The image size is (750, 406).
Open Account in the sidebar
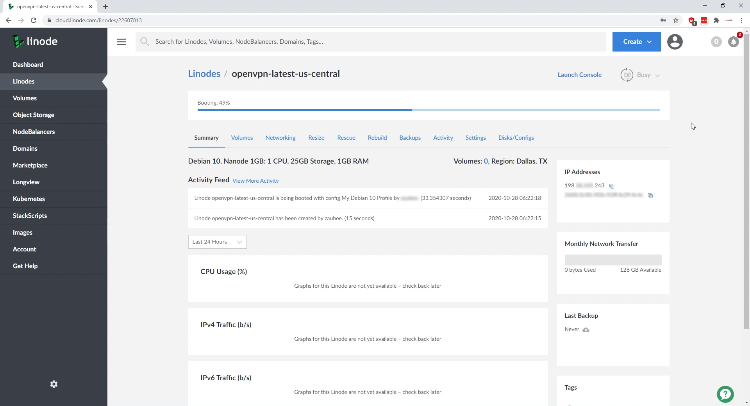[54, 249]
